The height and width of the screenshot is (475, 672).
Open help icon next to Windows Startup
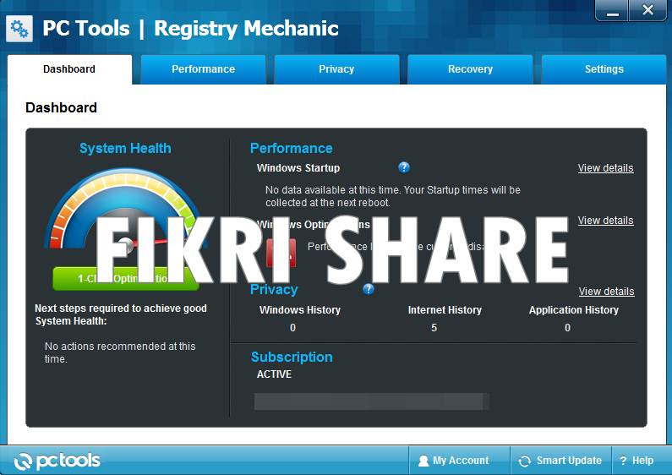(x=404, y=167)
